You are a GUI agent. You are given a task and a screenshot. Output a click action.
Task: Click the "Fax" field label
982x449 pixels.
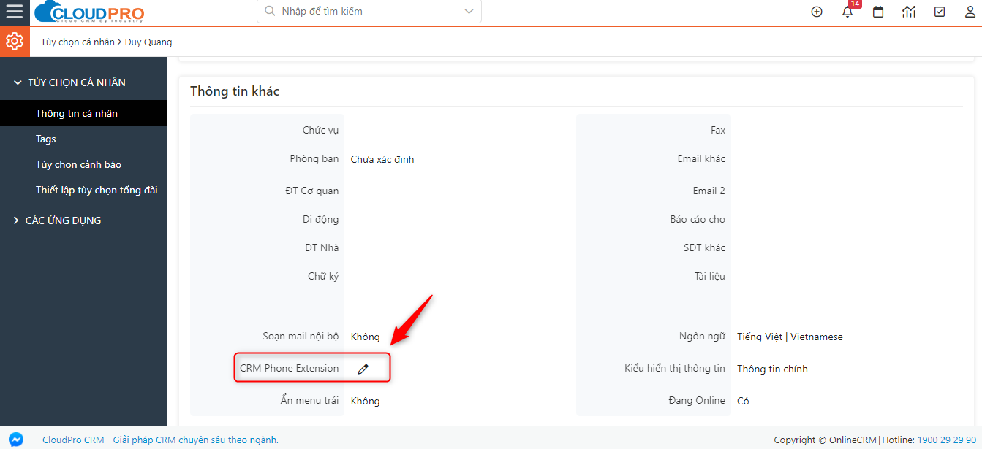[x=718, y=130]
